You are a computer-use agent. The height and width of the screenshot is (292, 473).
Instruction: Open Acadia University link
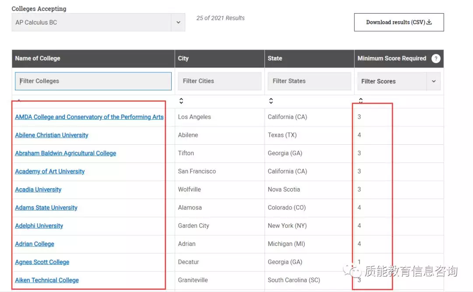point(38,189)
